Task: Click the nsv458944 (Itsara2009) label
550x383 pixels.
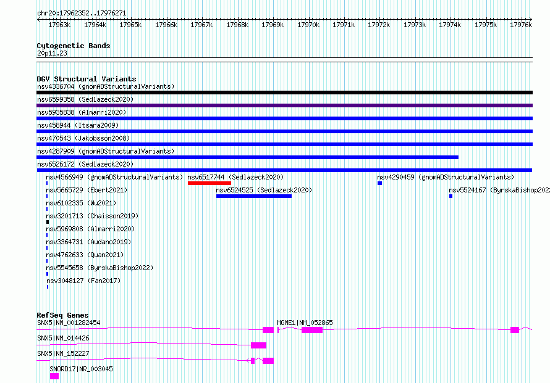Action: click(x=78, y=125)
